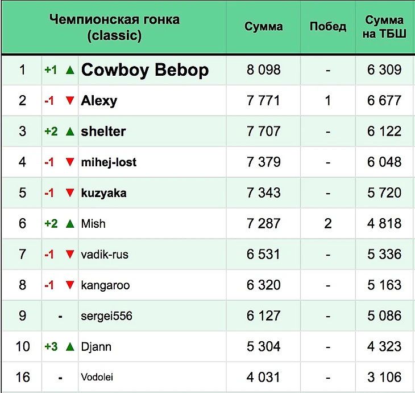
Task: Click the Чемпионская гонка (classic) header
Action: click(x=114, y=27)
